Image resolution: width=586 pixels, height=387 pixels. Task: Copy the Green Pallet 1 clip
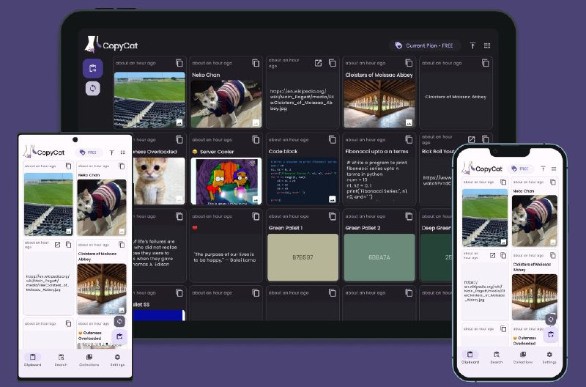[x=333, y=217]
